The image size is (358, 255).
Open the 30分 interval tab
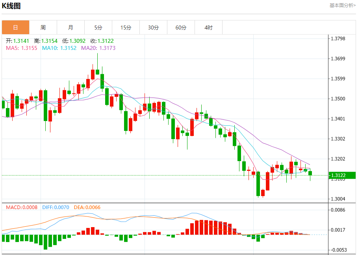click(x=154, y=28)
